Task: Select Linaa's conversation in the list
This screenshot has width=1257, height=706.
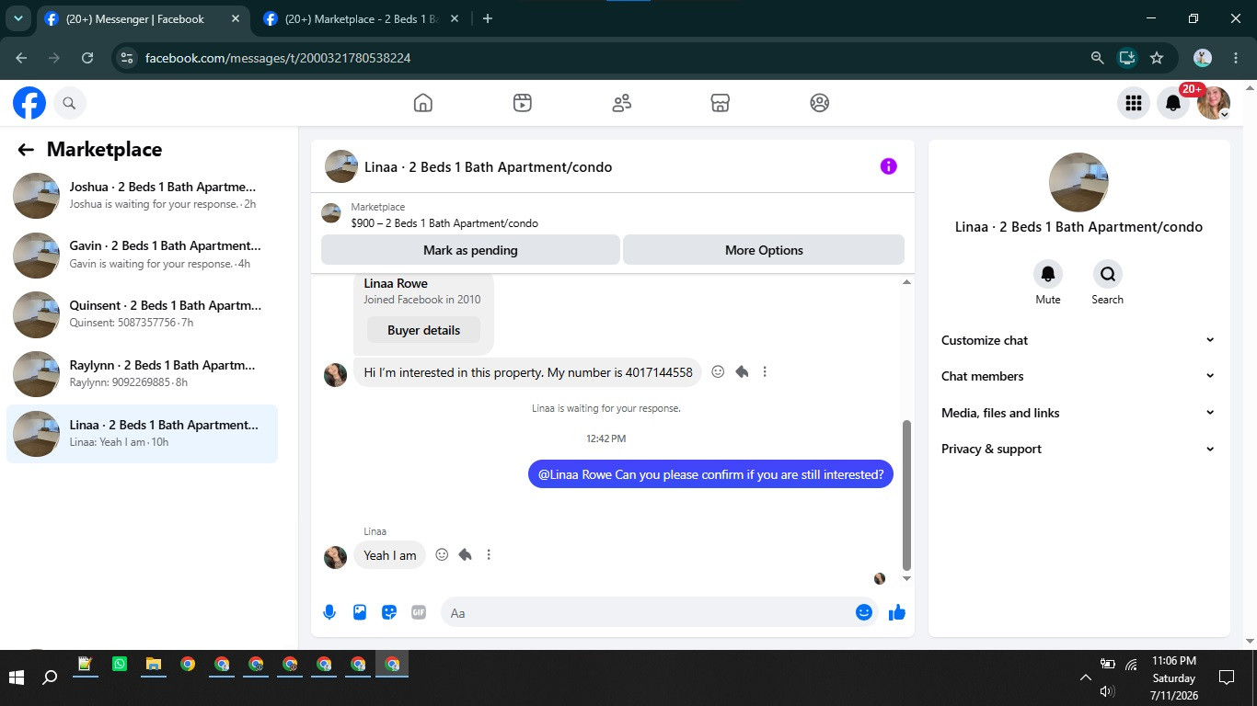Action: [143, 434]
